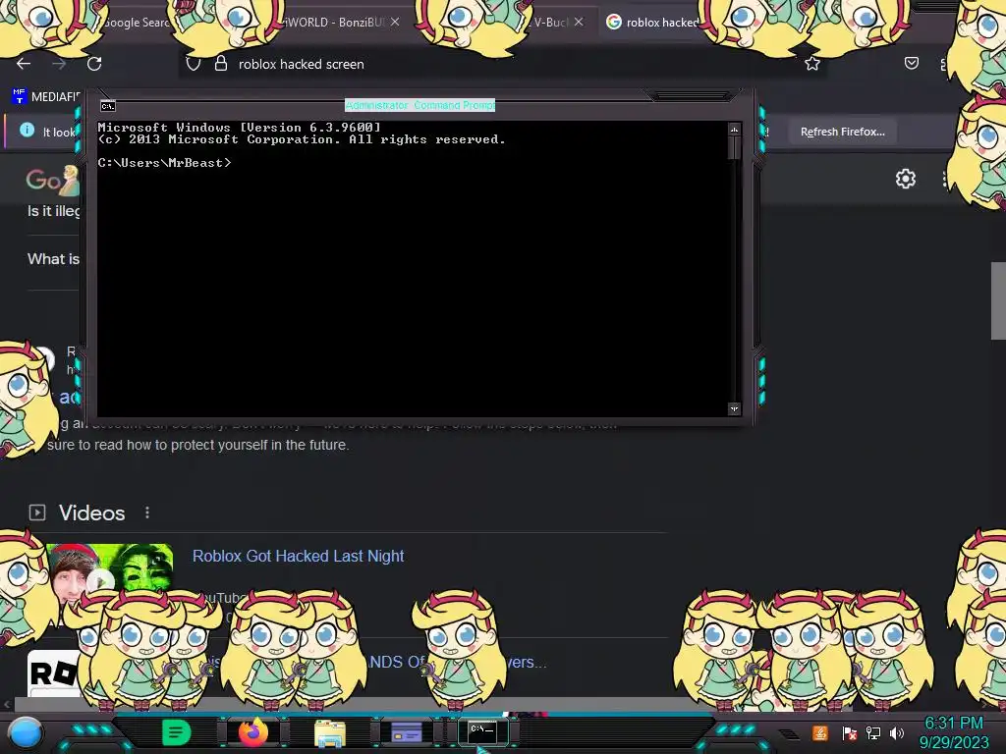Open File Explorer from the taskbar
1006x754 pixels.
330,733
